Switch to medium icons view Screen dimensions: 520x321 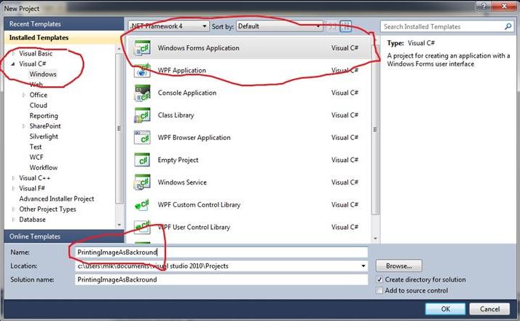point(345,26)
